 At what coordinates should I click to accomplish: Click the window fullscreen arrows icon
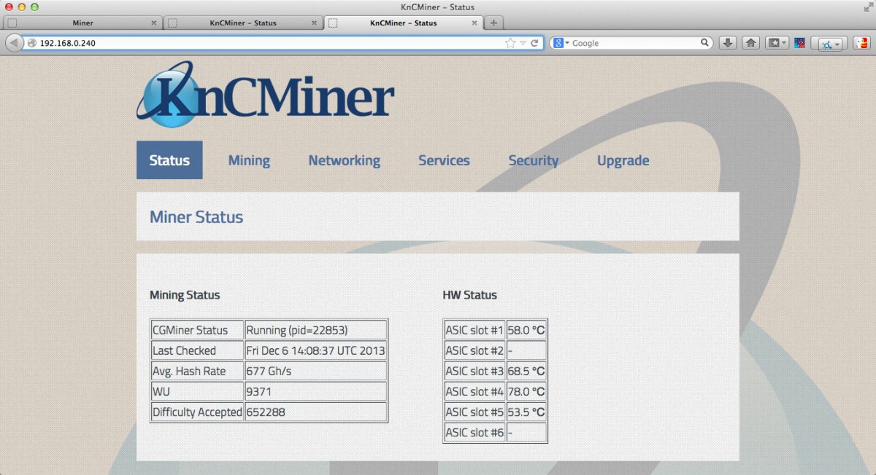click(867, 7)
